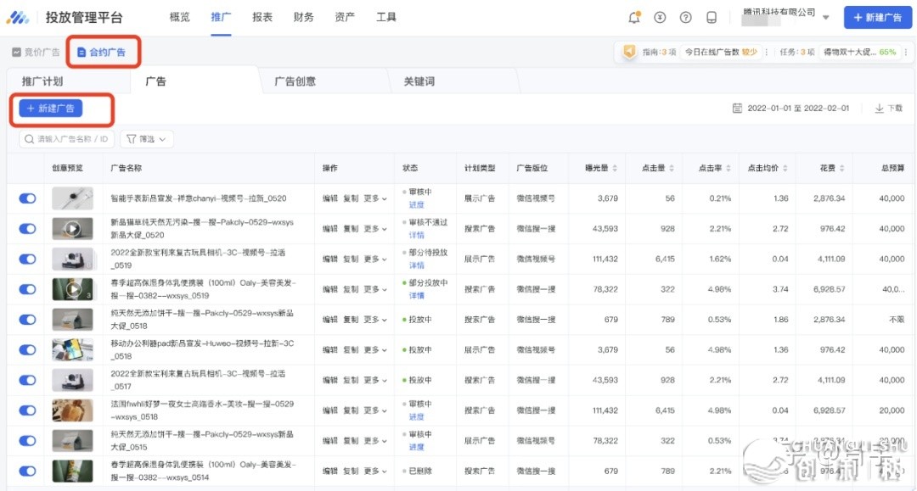The image size is (917, 491).
Task: Switch to the 广告创意 tab
Action: (295, 81)
